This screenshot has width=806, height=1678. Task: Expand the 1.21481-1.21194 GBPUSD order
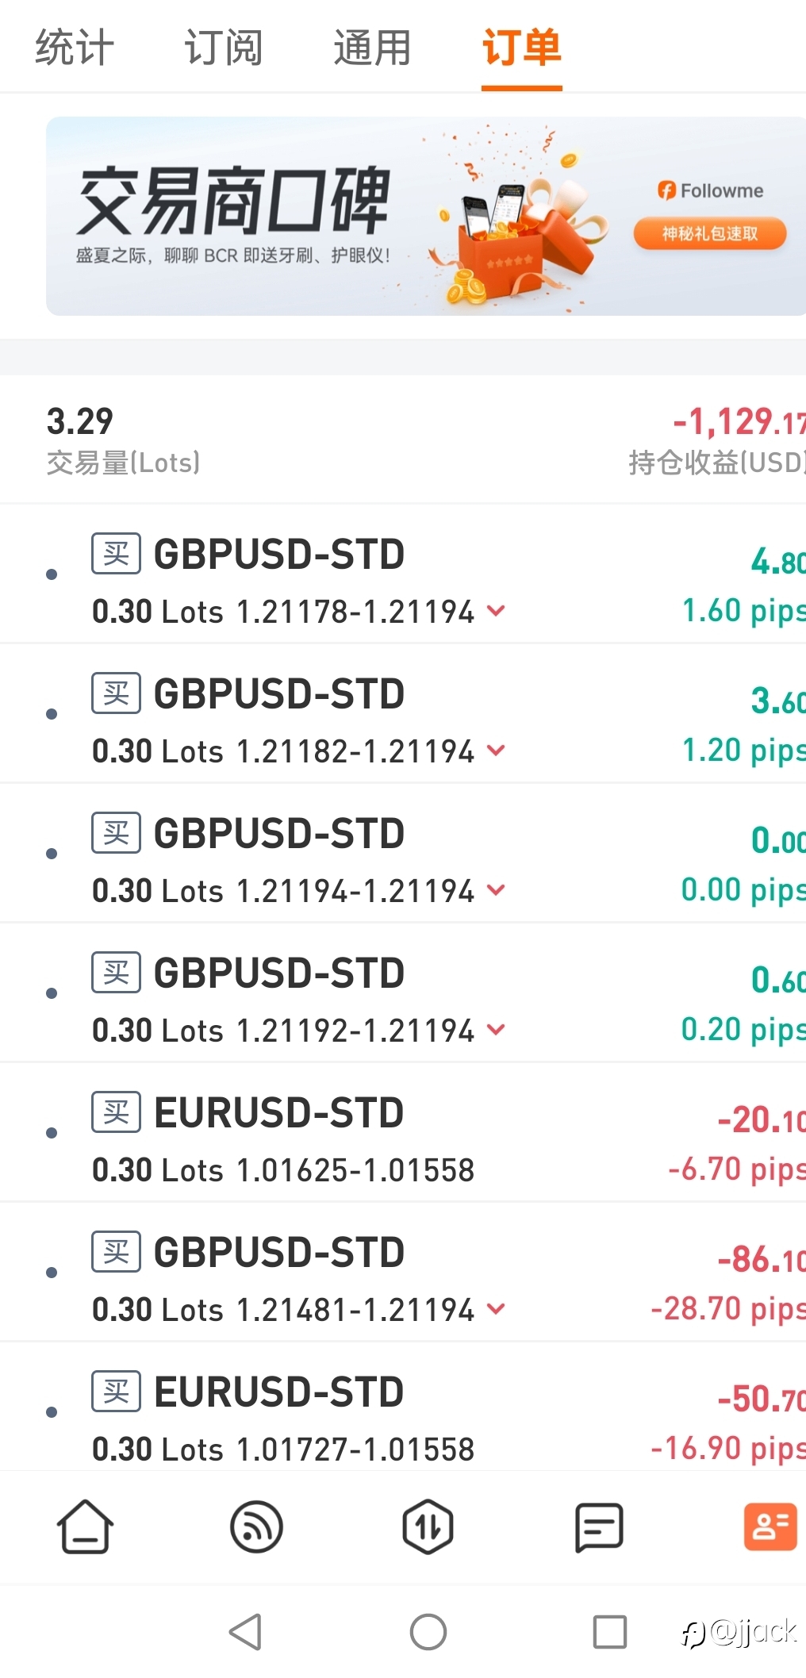click(497, 1309)
